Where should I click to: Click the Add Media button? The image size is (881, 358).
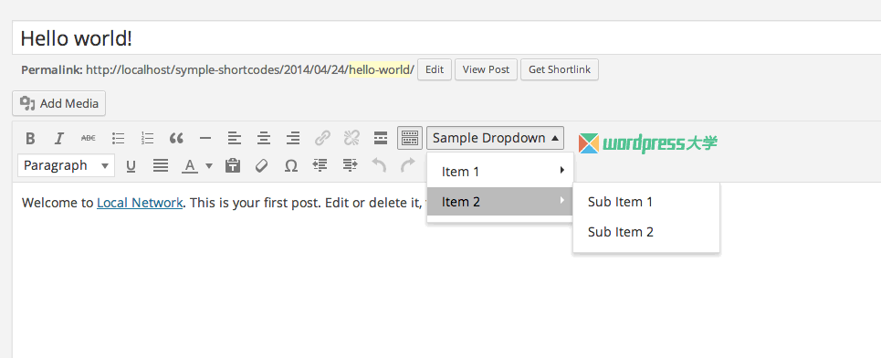click(59, 103)
